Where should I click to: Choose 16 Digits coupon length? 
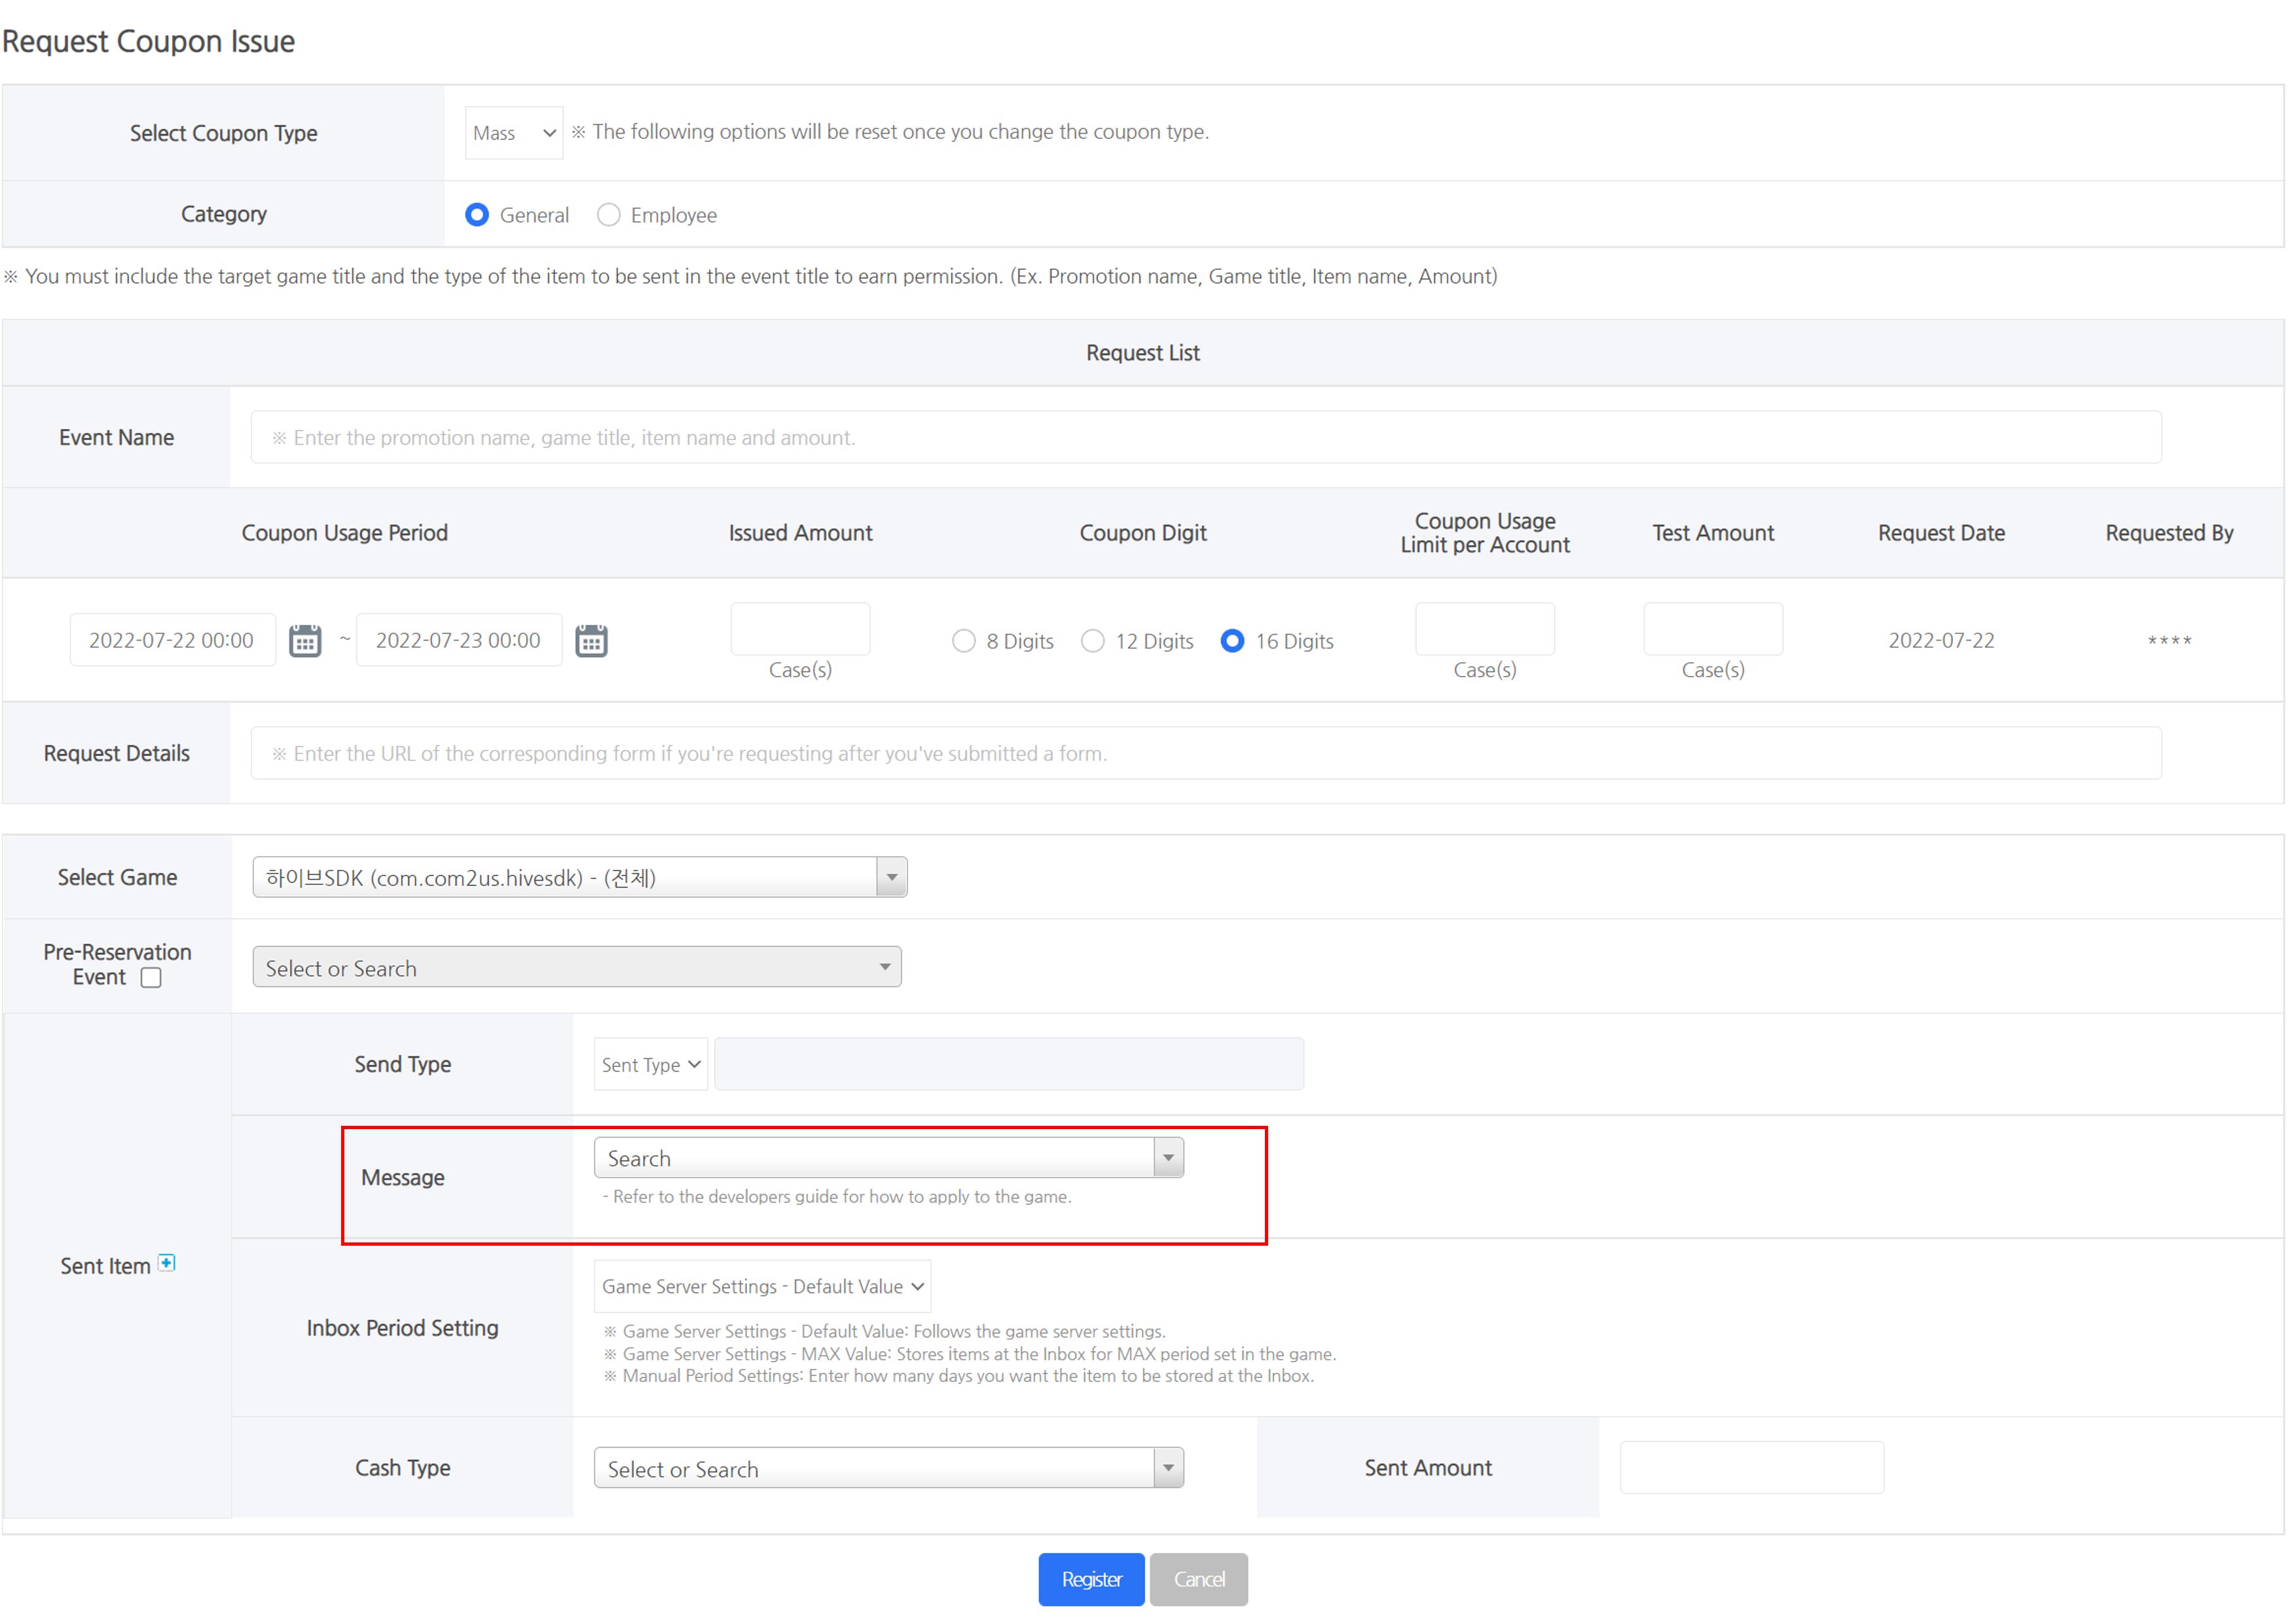1232,641
